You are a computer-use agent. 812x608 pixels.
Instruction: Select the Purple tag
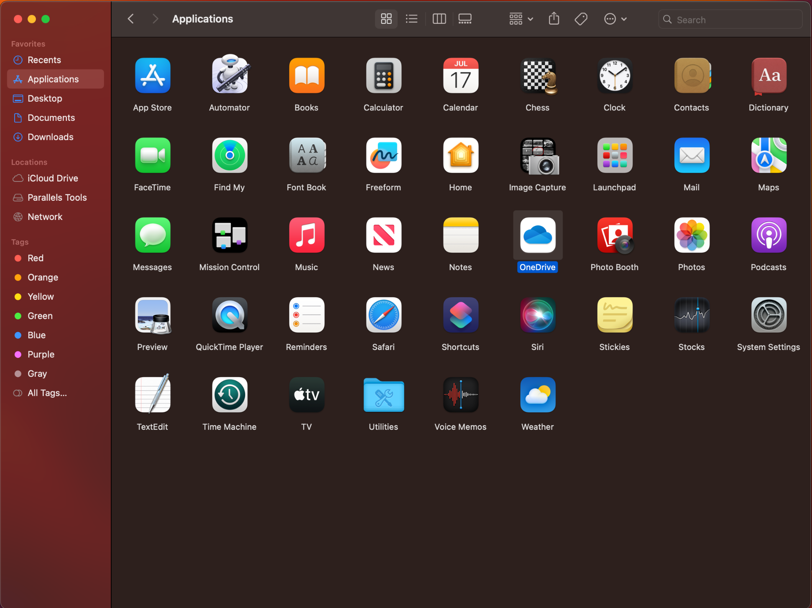(41, 354)
